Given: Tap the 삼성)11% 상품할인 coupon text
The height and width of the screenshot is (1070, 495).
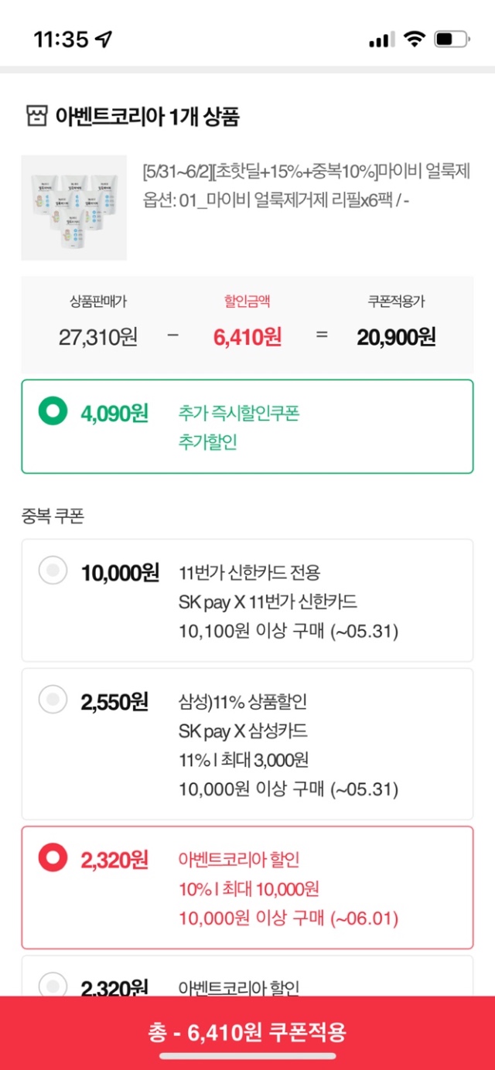Looking at the screenshot, I should point(243,702).
